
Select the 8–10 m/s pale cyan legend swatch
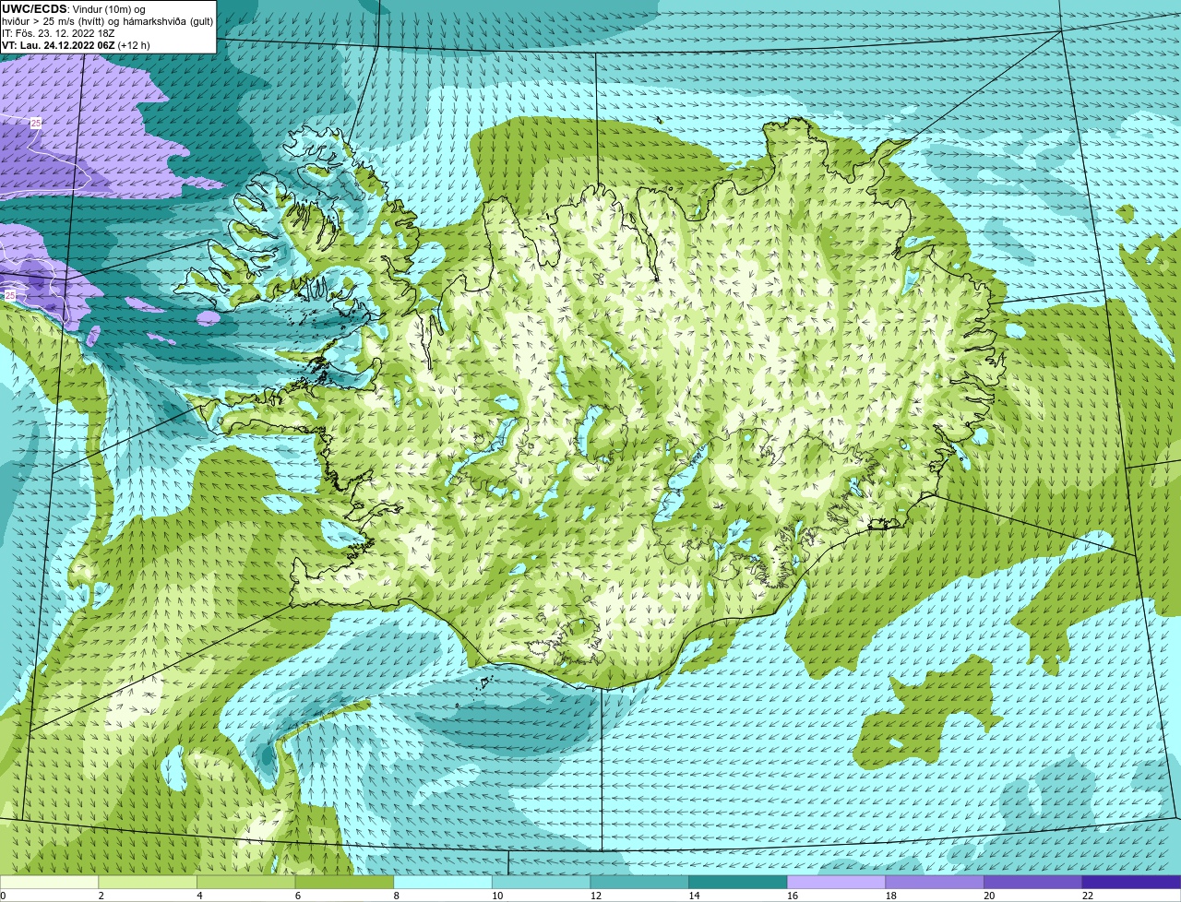tap(443, 882)
